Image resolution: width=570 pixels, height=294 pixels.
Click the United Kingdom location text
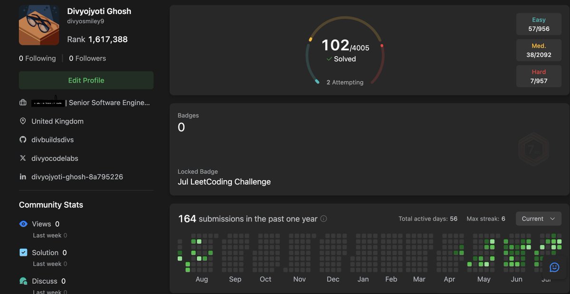(57, 121)
